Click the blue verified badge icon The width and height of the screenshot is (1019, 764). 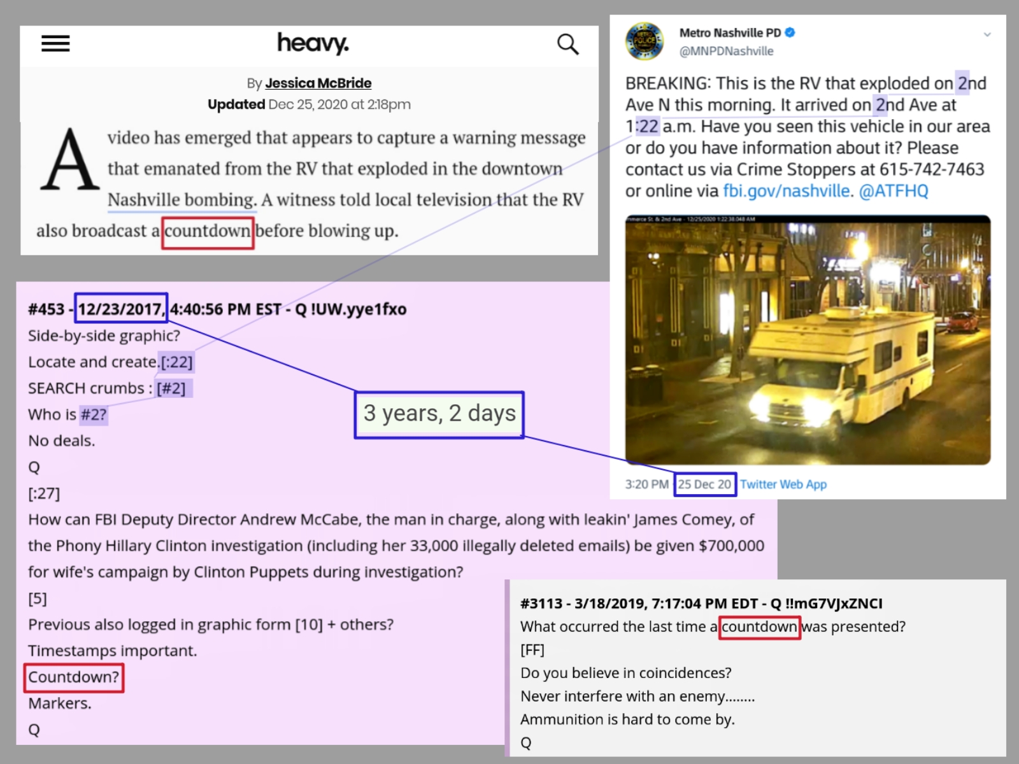click(x=790, y=32)
